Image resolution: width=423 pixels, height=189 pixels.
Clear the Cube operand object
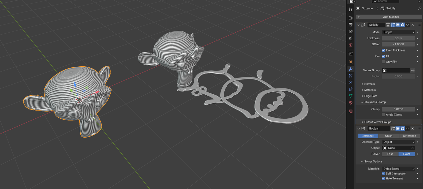point(412,148)
